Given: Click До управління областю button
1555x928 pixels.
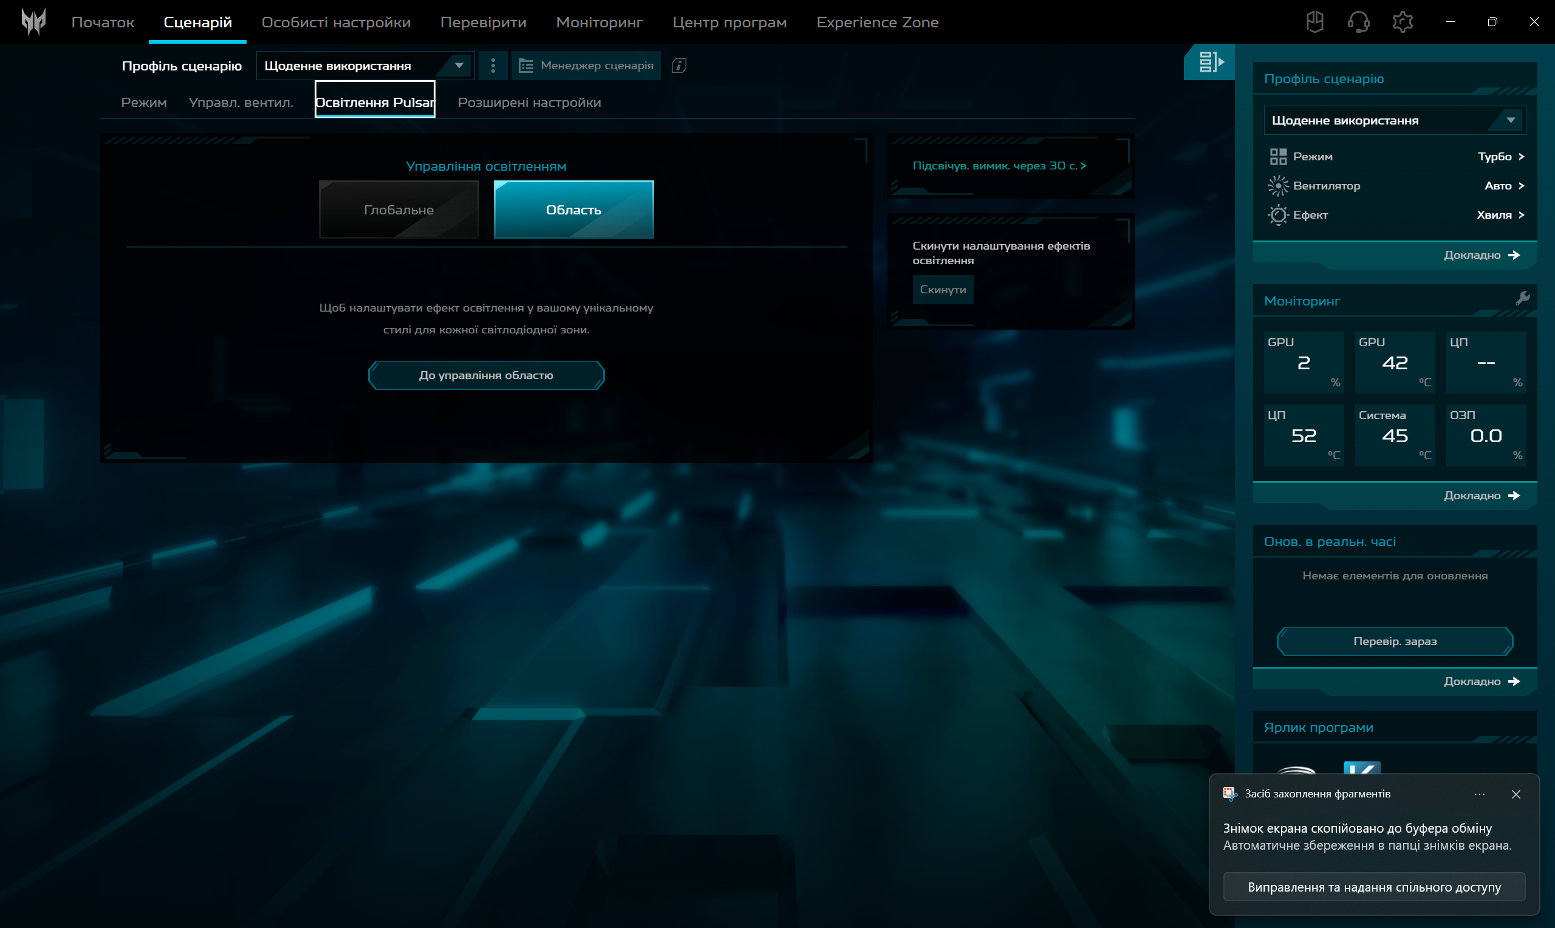Looking at the screenshot, I should tap(486, 375).
